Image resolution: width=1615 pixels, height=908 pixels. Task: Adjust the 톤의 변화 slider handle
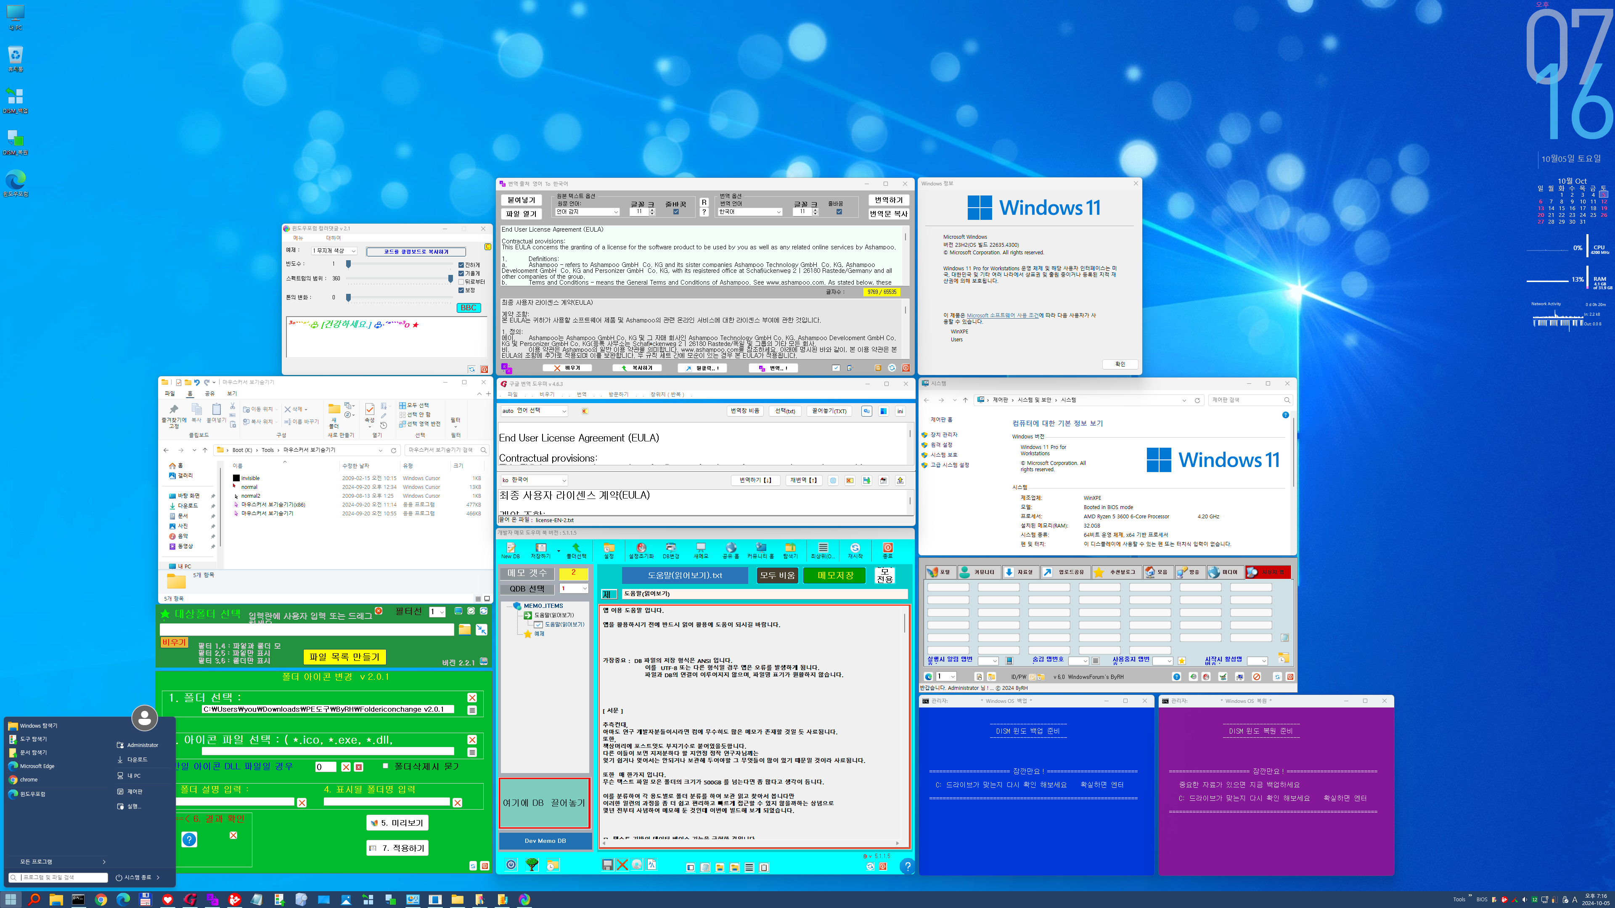(349, 298)
